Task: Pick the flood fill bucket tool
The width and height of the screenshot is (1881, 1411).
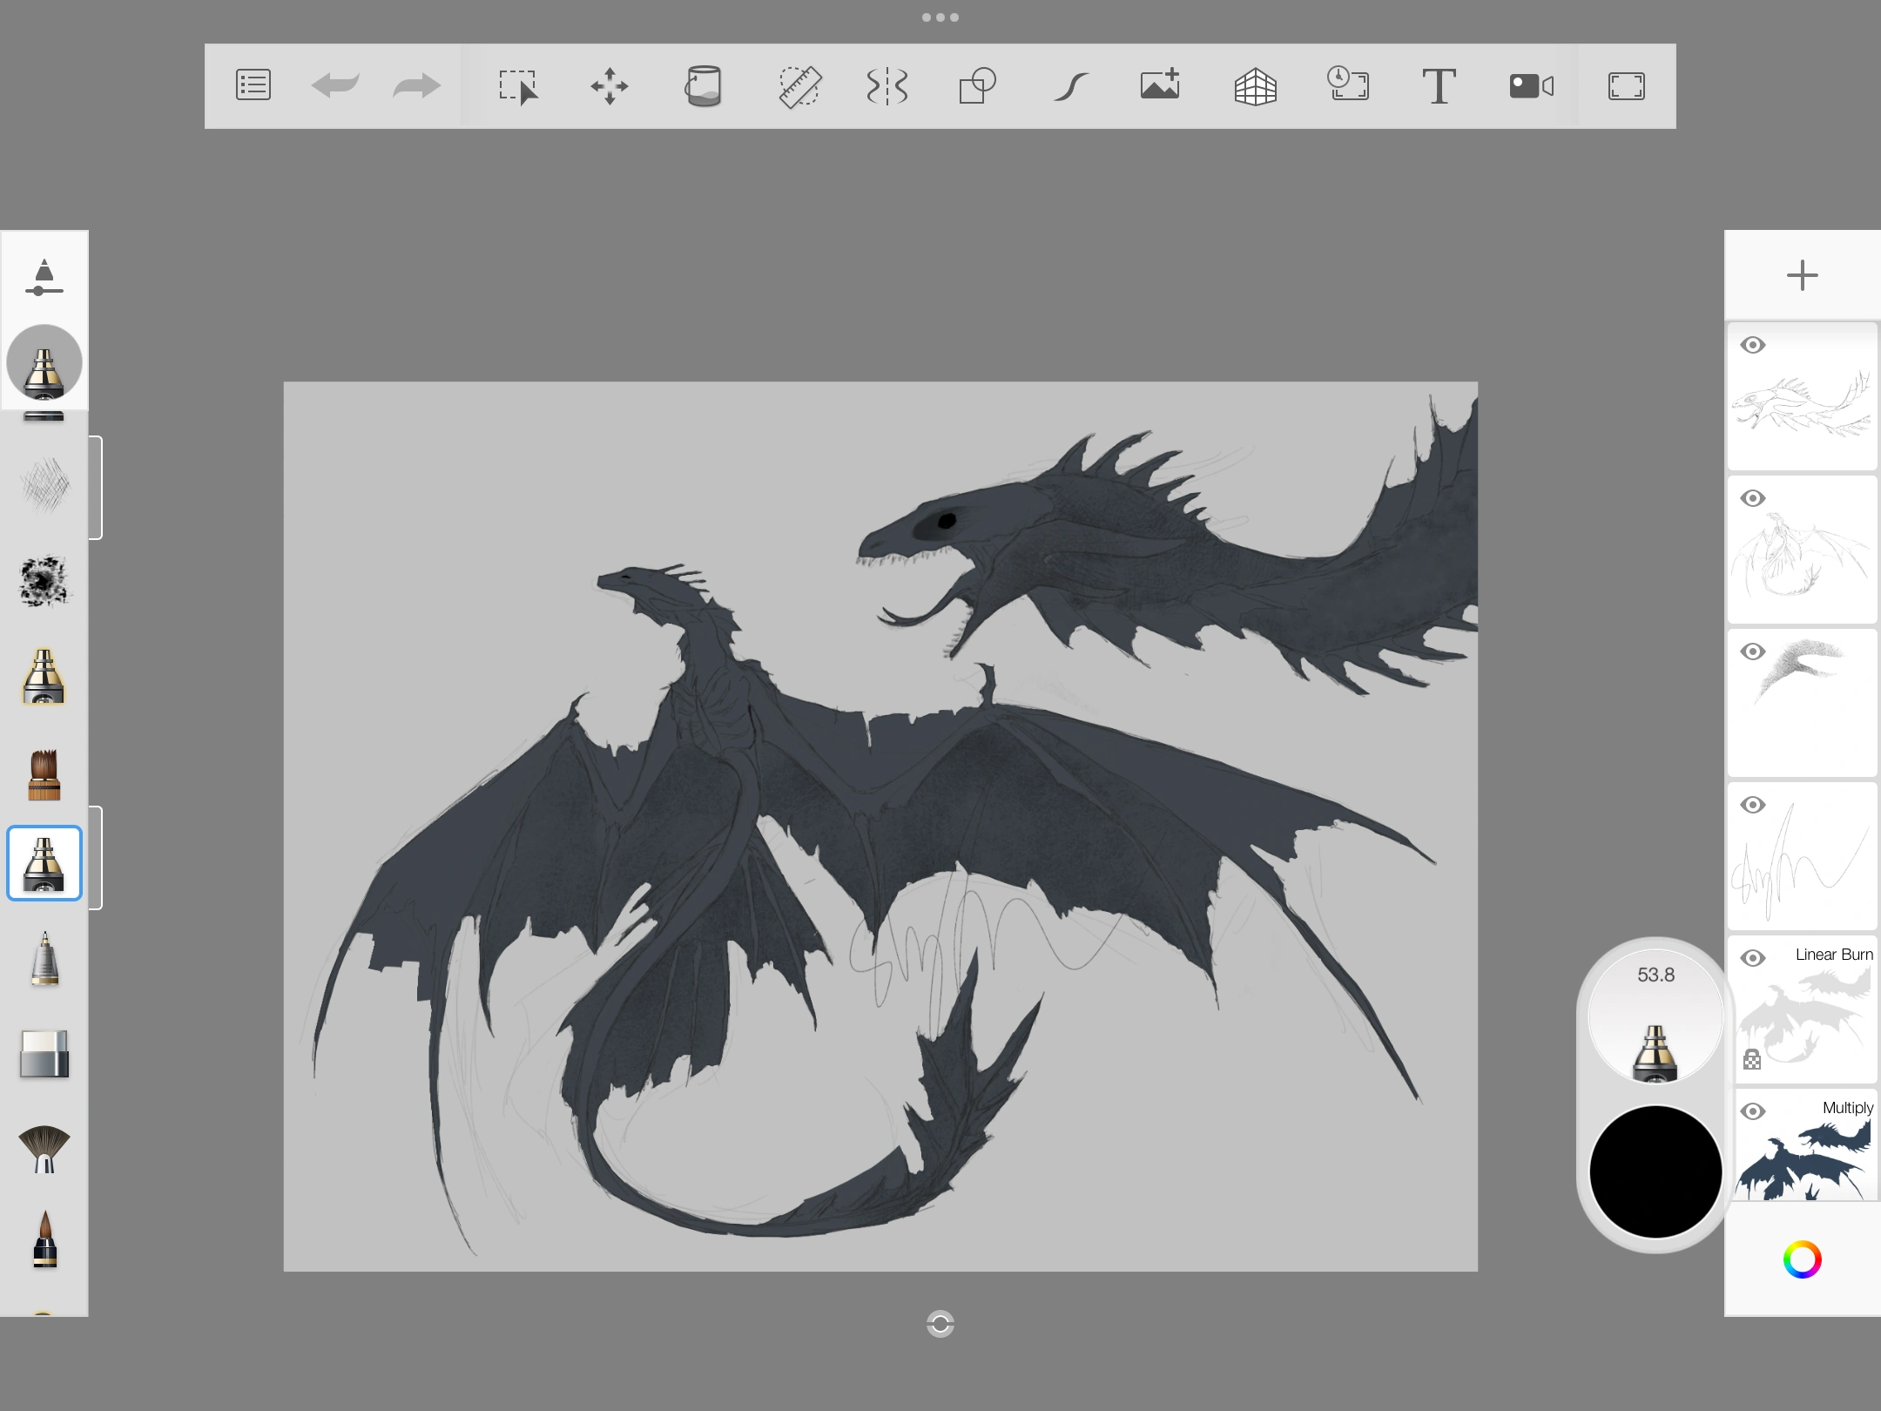Action: tap(703, 86)
